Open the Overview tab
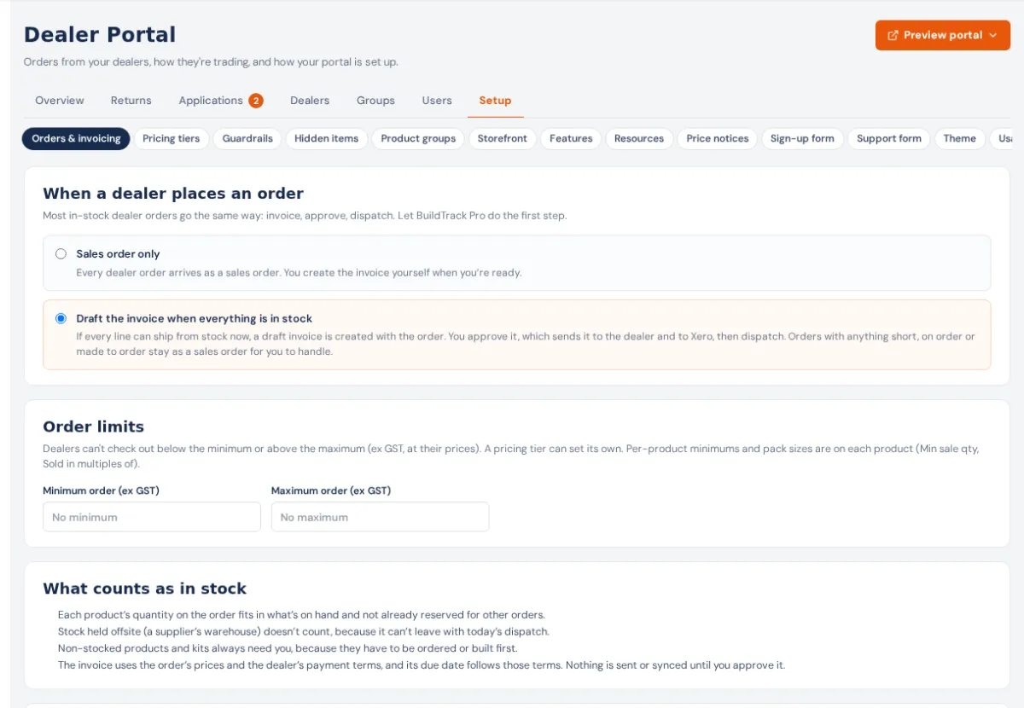 pyautogui.click(x=60, y=101)
